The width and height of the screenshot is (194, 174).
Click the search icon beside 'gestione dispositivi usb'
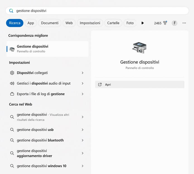click(x=12, y=130)
